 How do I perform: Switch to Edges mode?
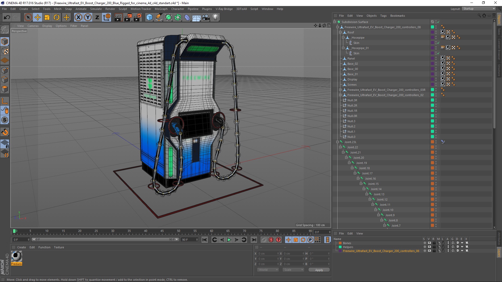point(5,80)
